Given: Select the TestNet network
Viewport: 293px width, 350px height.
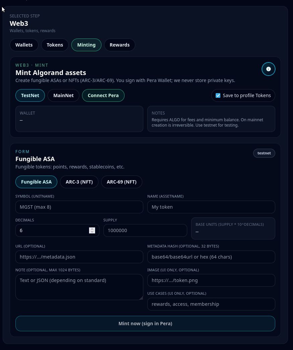Looking at the screenshot, I should pyautogui.click(x=30, y=95).
